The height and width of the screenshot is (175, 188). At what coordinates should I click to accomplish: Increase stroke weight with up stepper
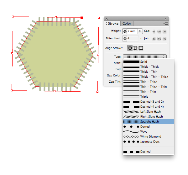pos(125,30)
